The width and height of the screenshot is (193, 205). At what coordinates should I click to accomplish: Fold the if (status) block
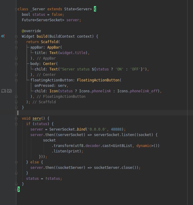(16, 124)
